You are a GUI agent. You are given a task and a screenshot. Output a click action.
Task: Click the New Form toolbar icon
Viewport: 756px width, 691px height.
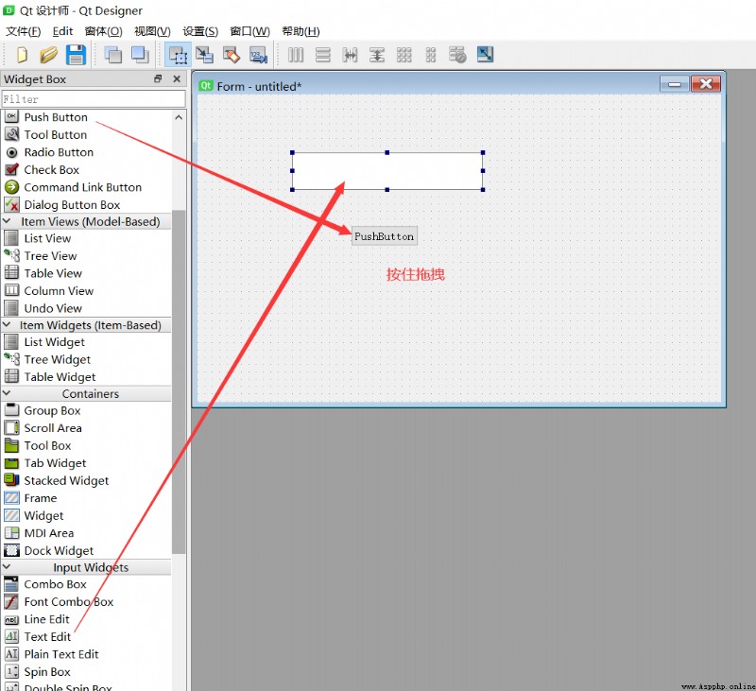click(x=22, y=55)
